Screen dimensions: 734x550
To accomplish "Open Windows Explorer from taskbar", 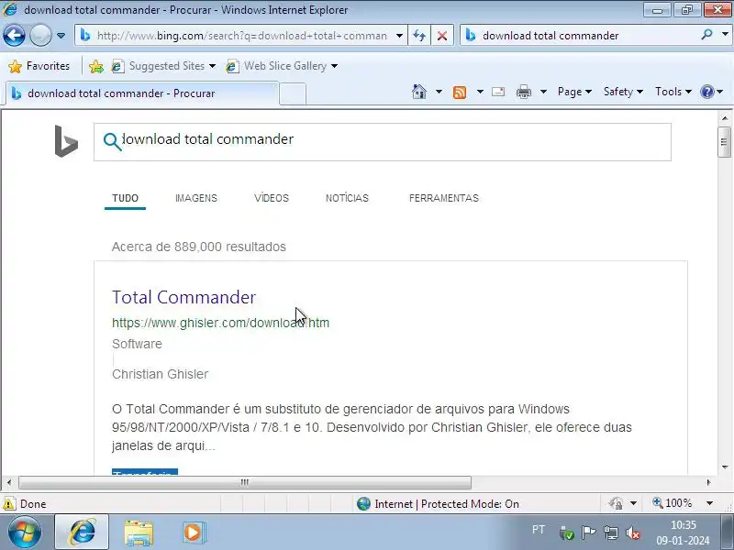I will [x=139, y=533].
